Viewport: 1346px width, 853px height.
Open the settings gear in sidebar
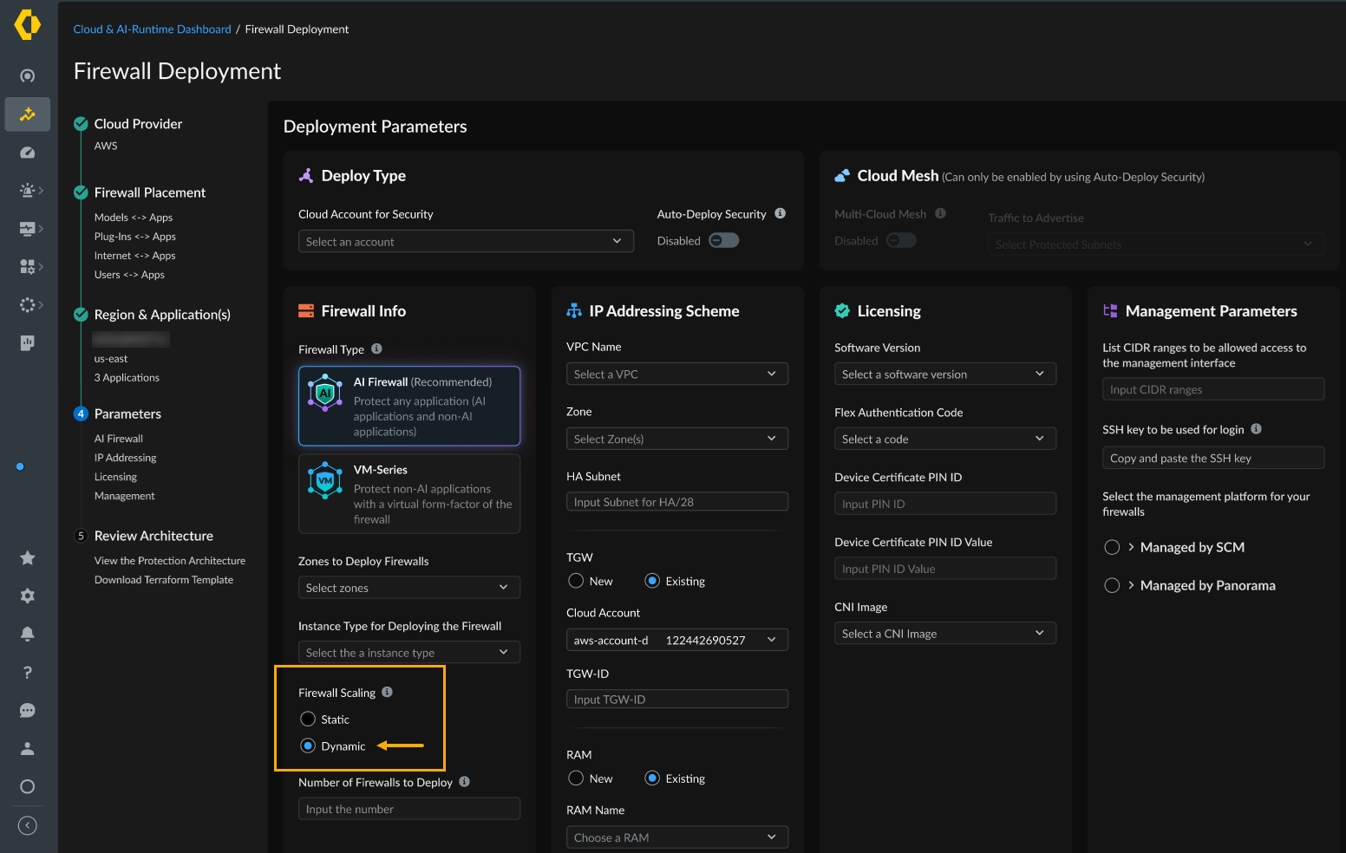[28, 596]
